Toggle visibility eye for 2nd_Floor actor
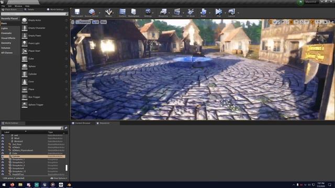 (3, 144)
